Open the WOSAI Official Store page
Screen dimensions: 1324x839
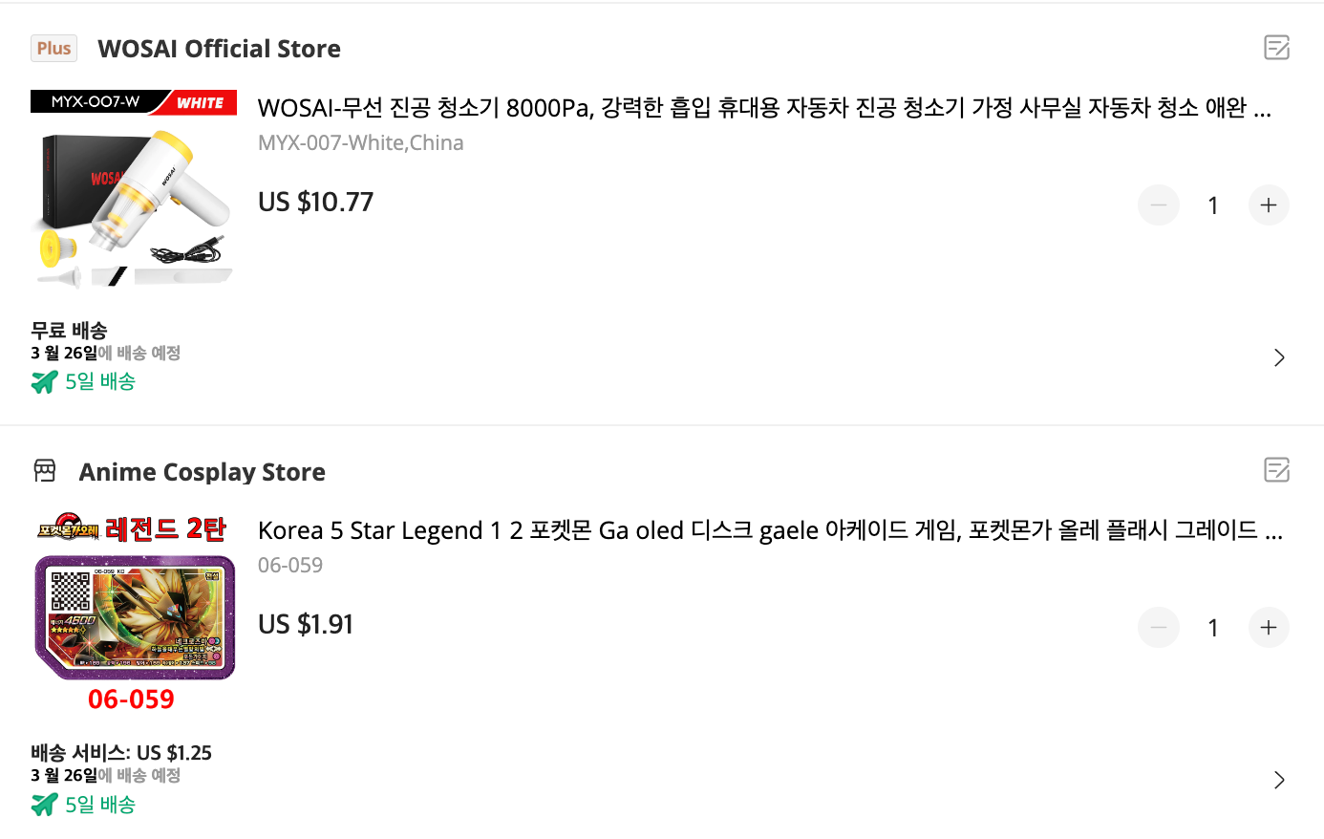218,48
